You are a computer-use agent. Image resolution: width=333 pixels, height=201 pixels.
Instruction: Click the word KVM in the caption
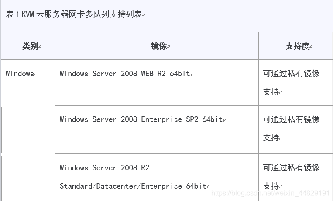coord(28,14)
